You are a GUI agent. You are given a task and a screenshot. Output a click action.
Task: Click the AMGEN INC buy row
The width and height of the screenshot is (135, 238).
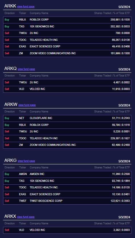pyautogui.click(x=67, y=174)
